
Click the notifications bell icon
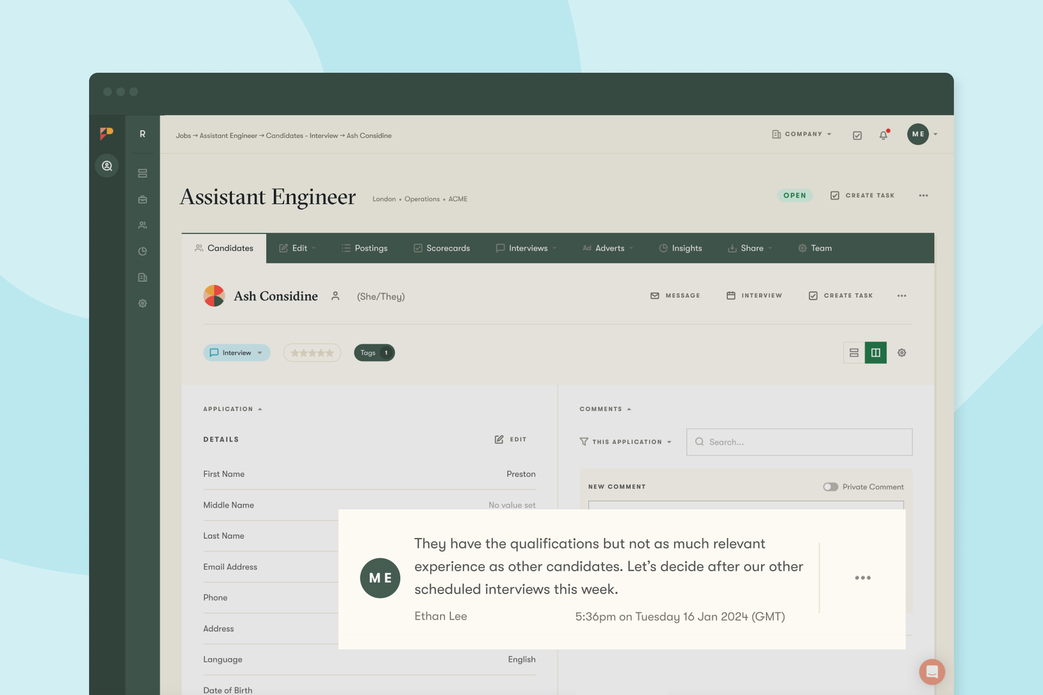883,135
